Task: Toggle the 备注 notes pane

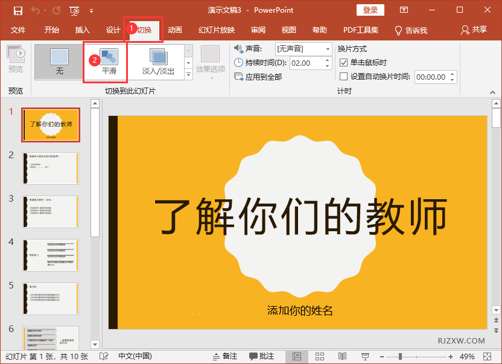Action: click(224, 356)
